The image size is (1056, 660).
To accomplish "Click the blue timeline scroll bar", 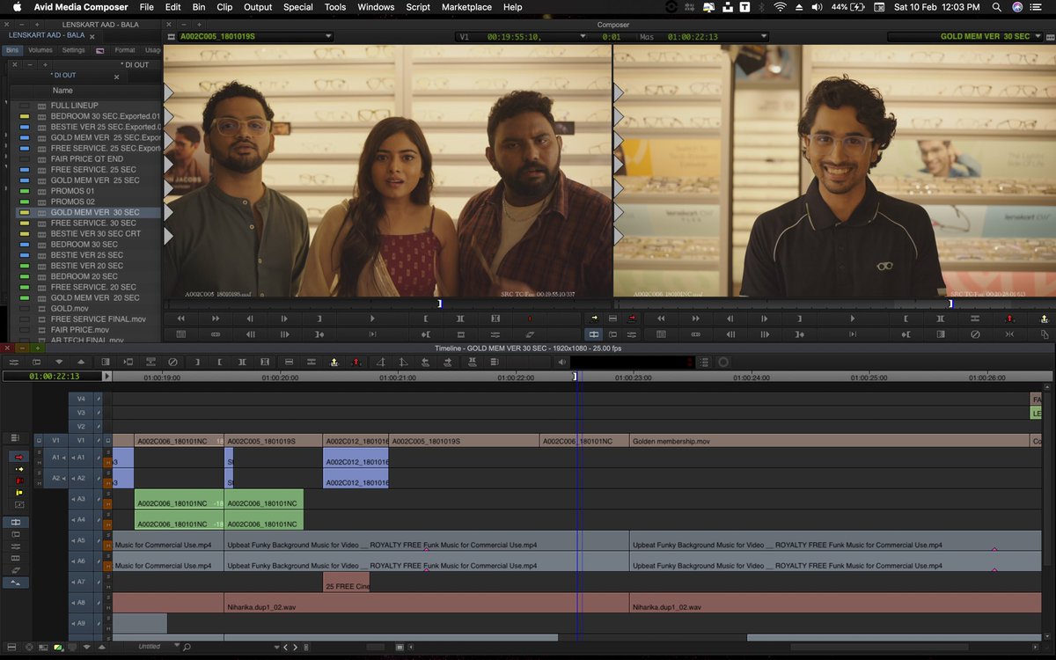I will [334, 636].
